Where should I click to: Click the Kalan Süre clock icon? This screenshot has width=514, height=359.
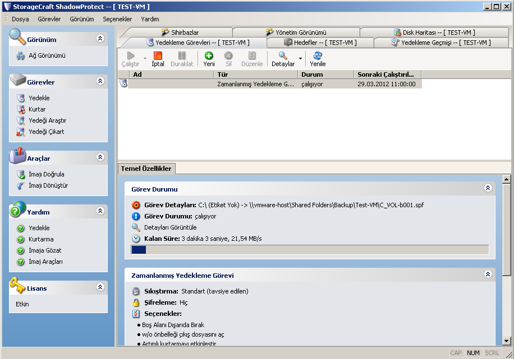(136, 239)
